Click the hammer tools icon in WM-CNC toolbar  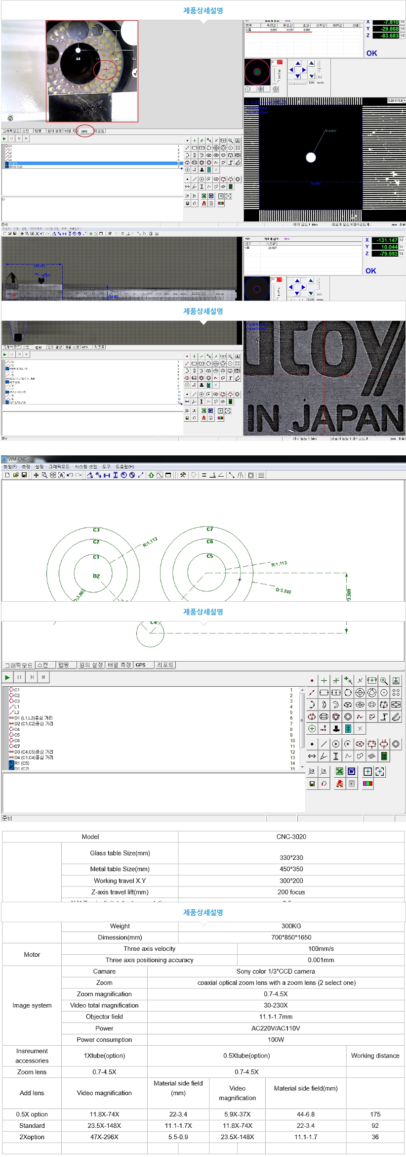pyautogui.click(x=183, y=475)
